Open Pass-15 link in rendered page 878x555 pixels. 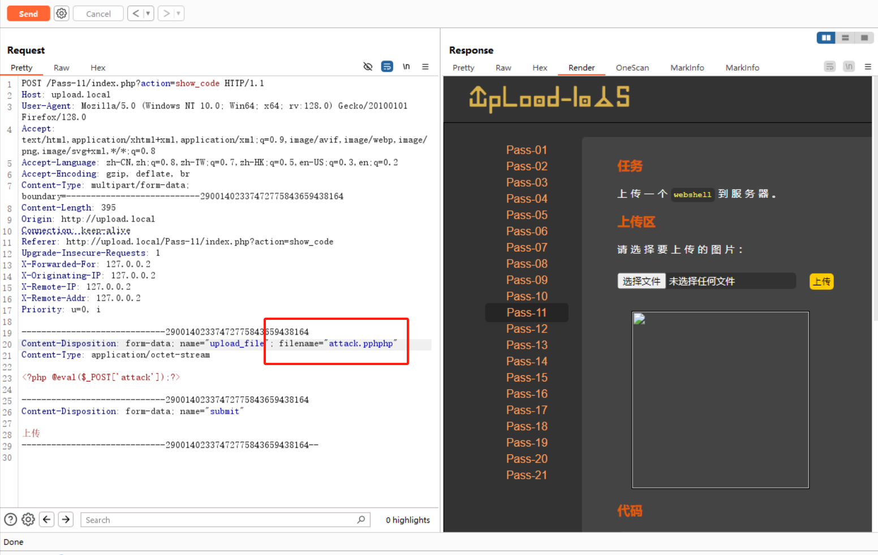pyautogui.click(x=527, y=378)
